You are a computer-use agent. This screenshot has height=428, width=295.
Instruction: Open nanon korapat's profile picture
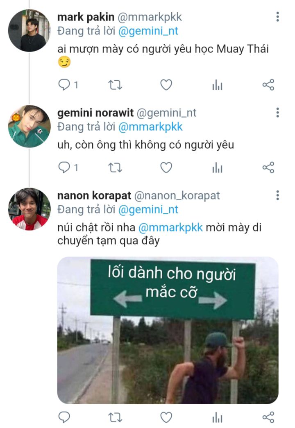(x=29, y=209)
